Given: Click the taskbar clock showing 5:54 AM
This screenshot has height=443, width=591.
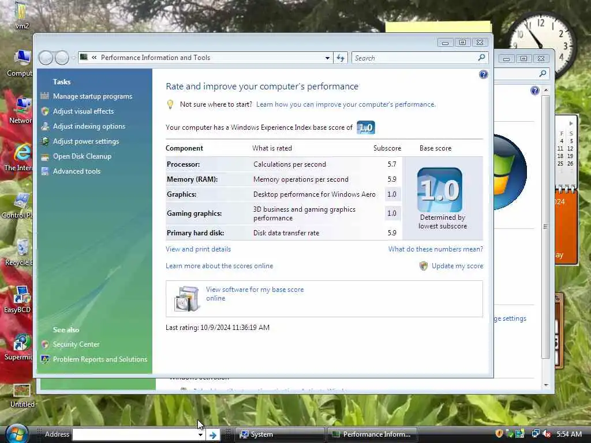Looking at the screenshot, I should (569, 434).
